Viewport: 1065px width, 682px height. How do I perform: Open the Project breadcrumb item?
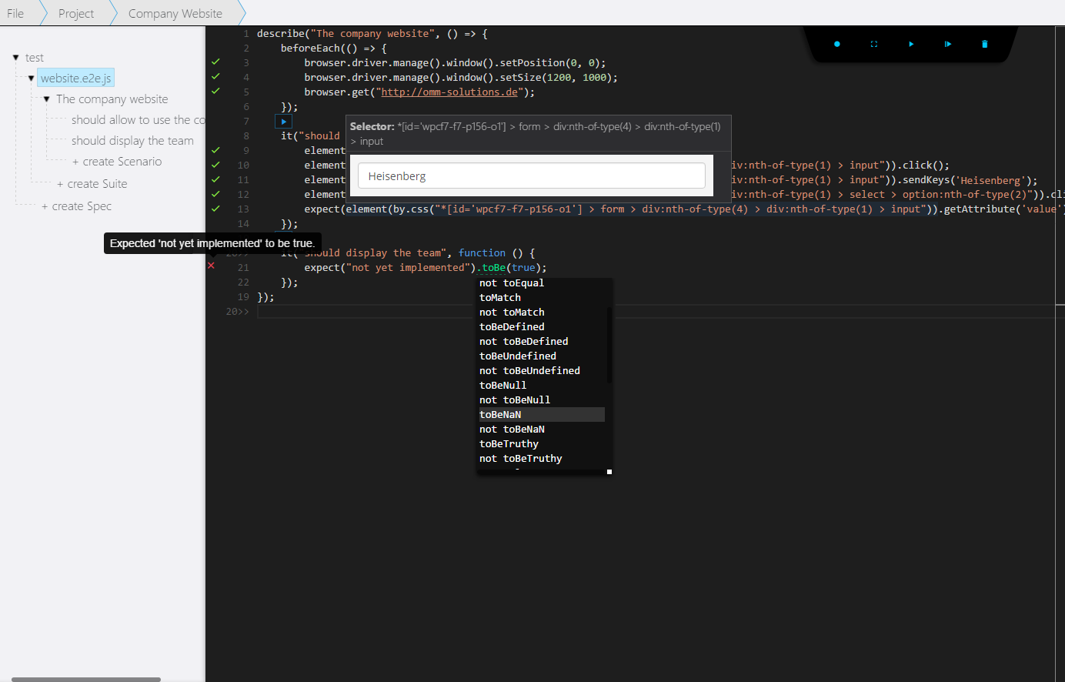coord(76,13)
